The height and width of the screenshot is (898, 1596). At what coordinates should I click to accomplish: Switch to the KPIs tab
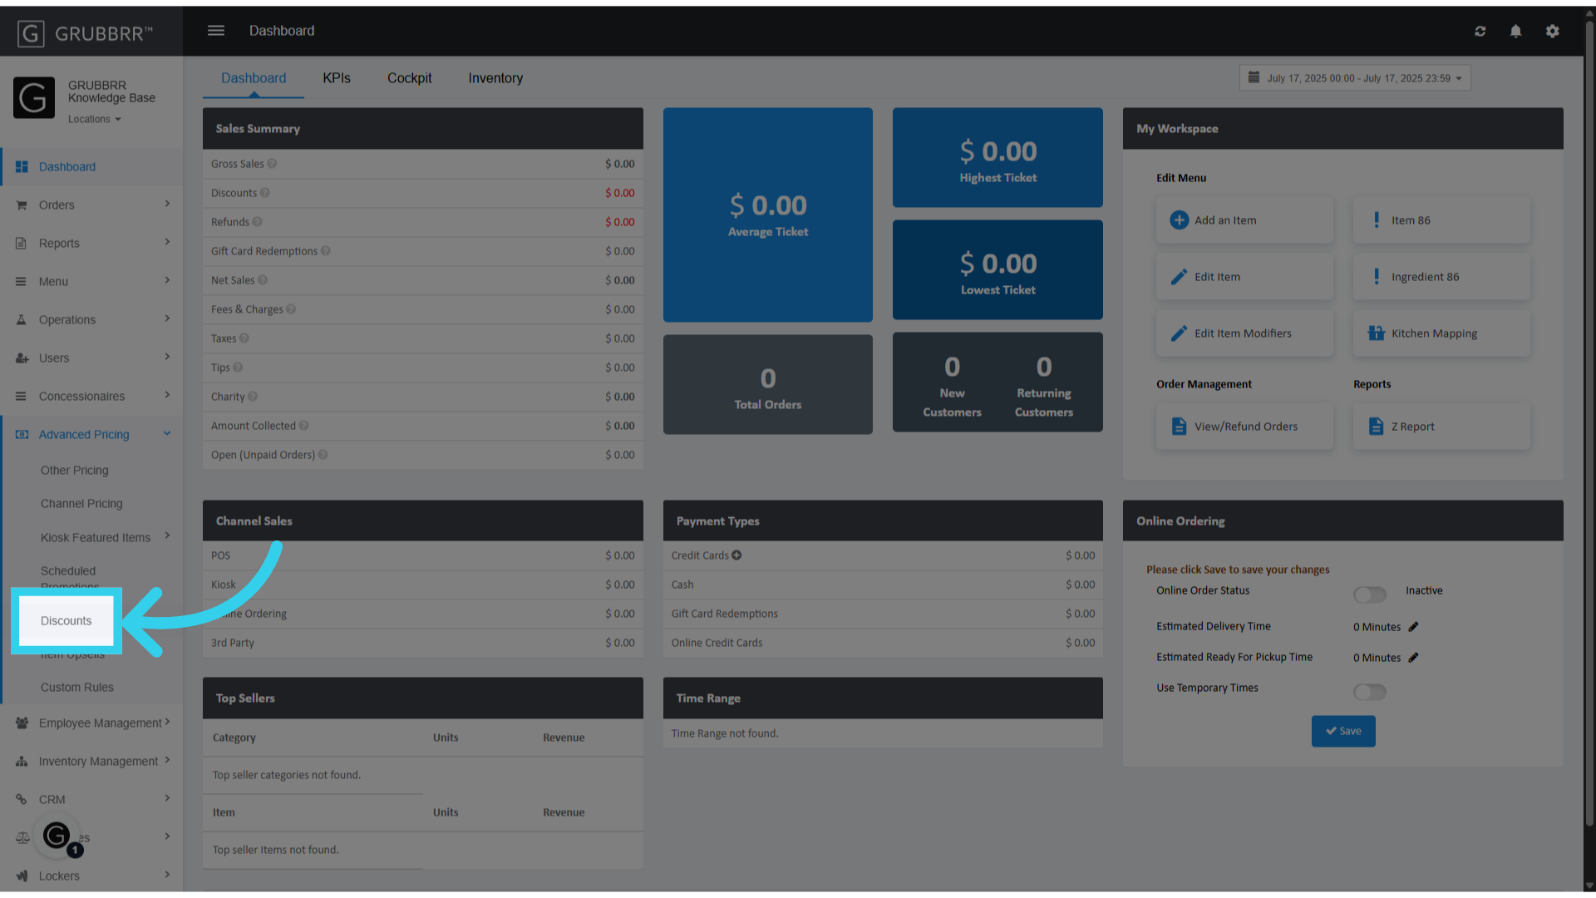click(337, 77)
